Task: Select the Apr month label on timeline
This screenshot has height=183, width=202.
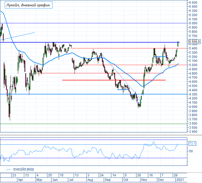Action: tap(20, 180)
